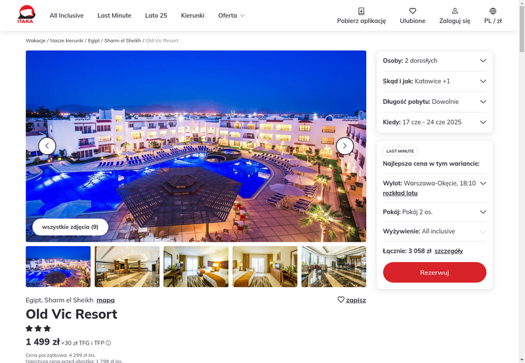Expand the Osoby dropdown
525x363 pixels.
click(x=434, y=60)
